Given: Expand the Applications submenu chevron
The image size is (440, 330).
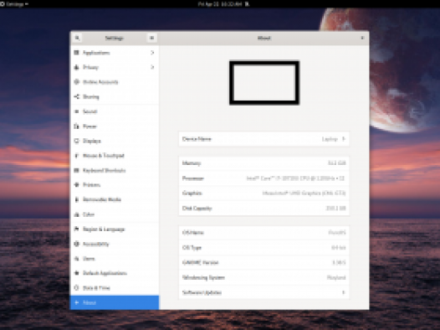Looking at the screenshot, I should (x=152, y=53).
